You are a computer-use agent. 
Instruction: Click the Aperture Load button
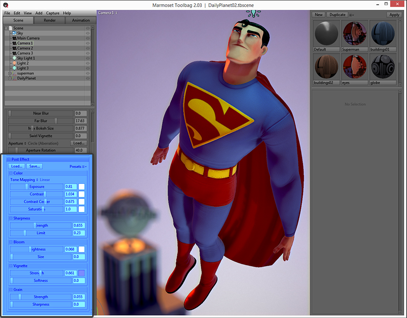(x=79, y=143)
